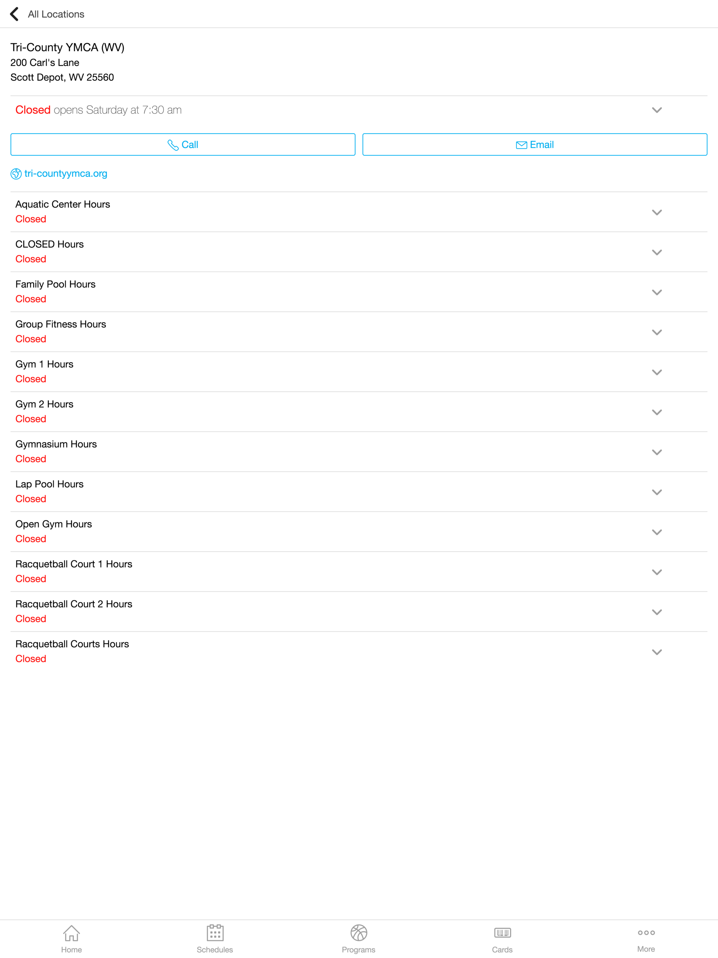Select the Gym 1 Hours label
Screen dimensions: 718x958
(x=45, y=364)
